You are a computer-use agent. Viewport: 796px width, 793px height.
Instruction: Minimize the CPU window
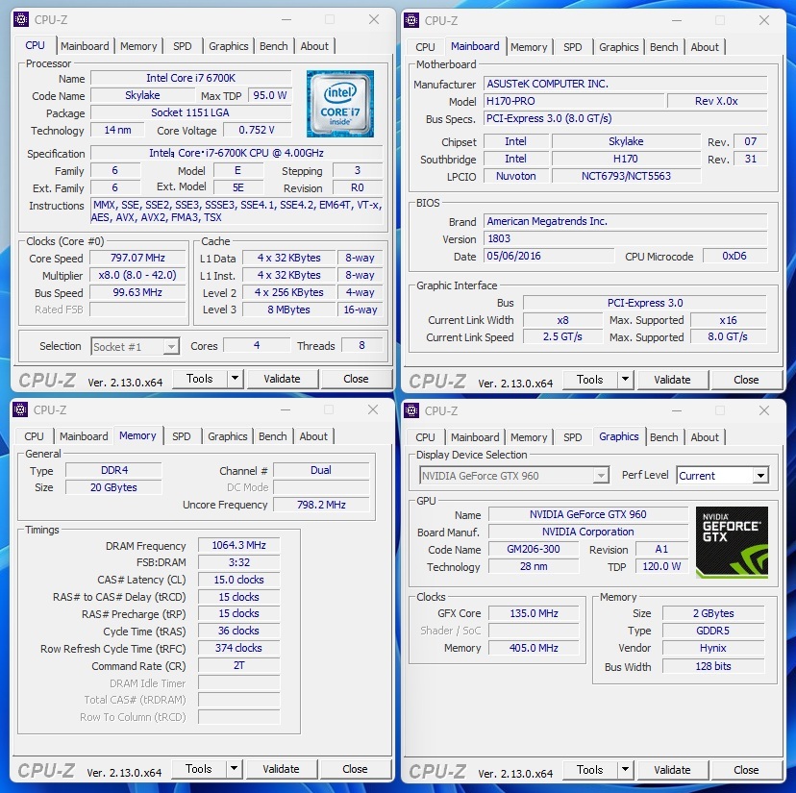click(286, 20)
